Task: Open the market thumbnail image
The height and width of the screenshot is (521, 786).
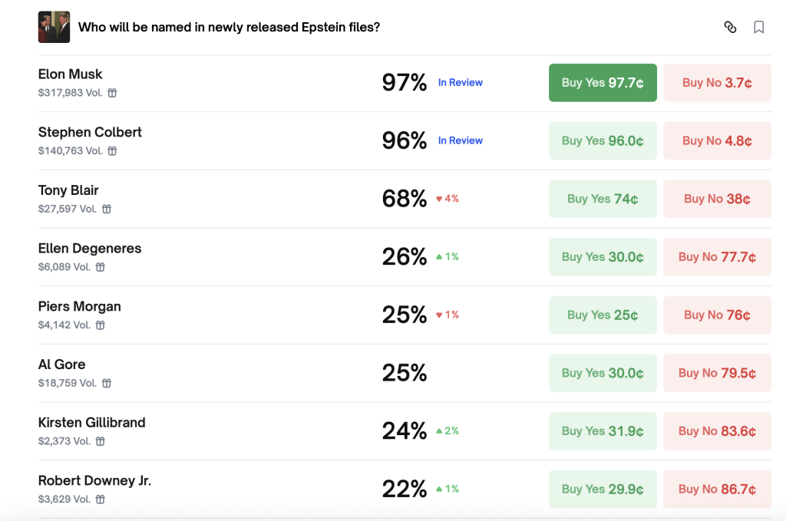Action: point(54,28)
